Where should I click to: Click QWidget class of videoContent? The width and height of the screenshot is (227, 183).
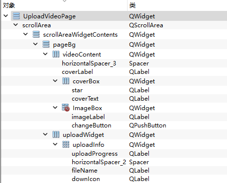142,55
